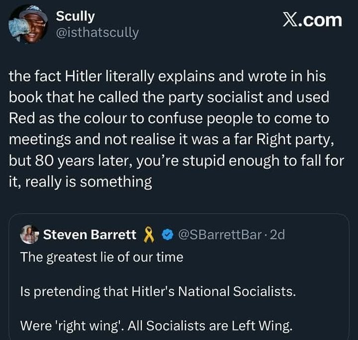Open Steven Barrett's profile name

point(89,235)
